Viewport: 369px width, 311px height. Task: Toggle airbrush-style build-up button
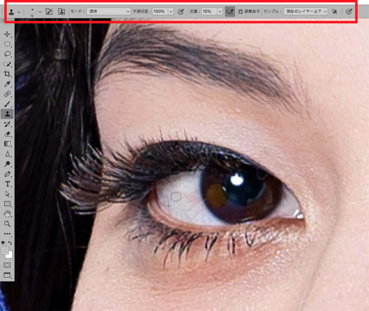click(x=230, y=12)
